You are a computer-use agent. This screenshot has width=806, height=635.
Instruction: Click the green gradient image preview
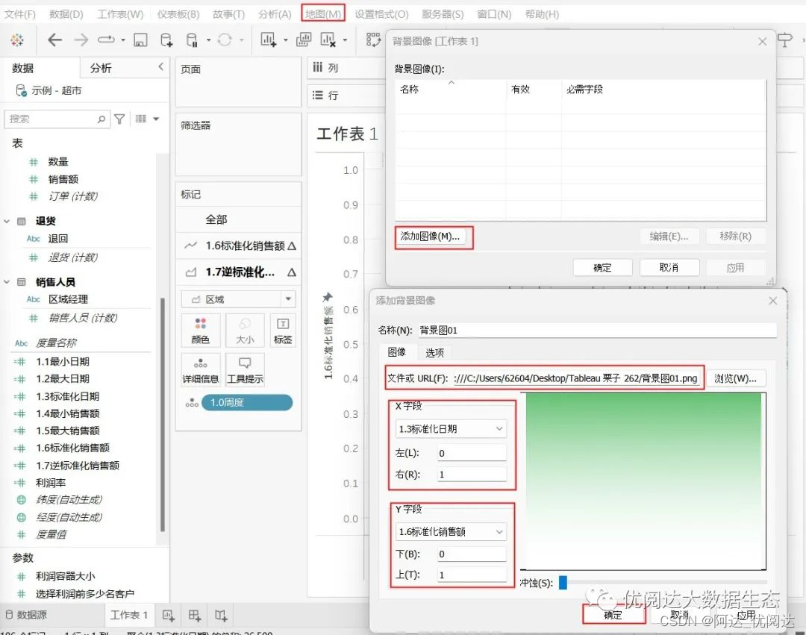point(643,481)
